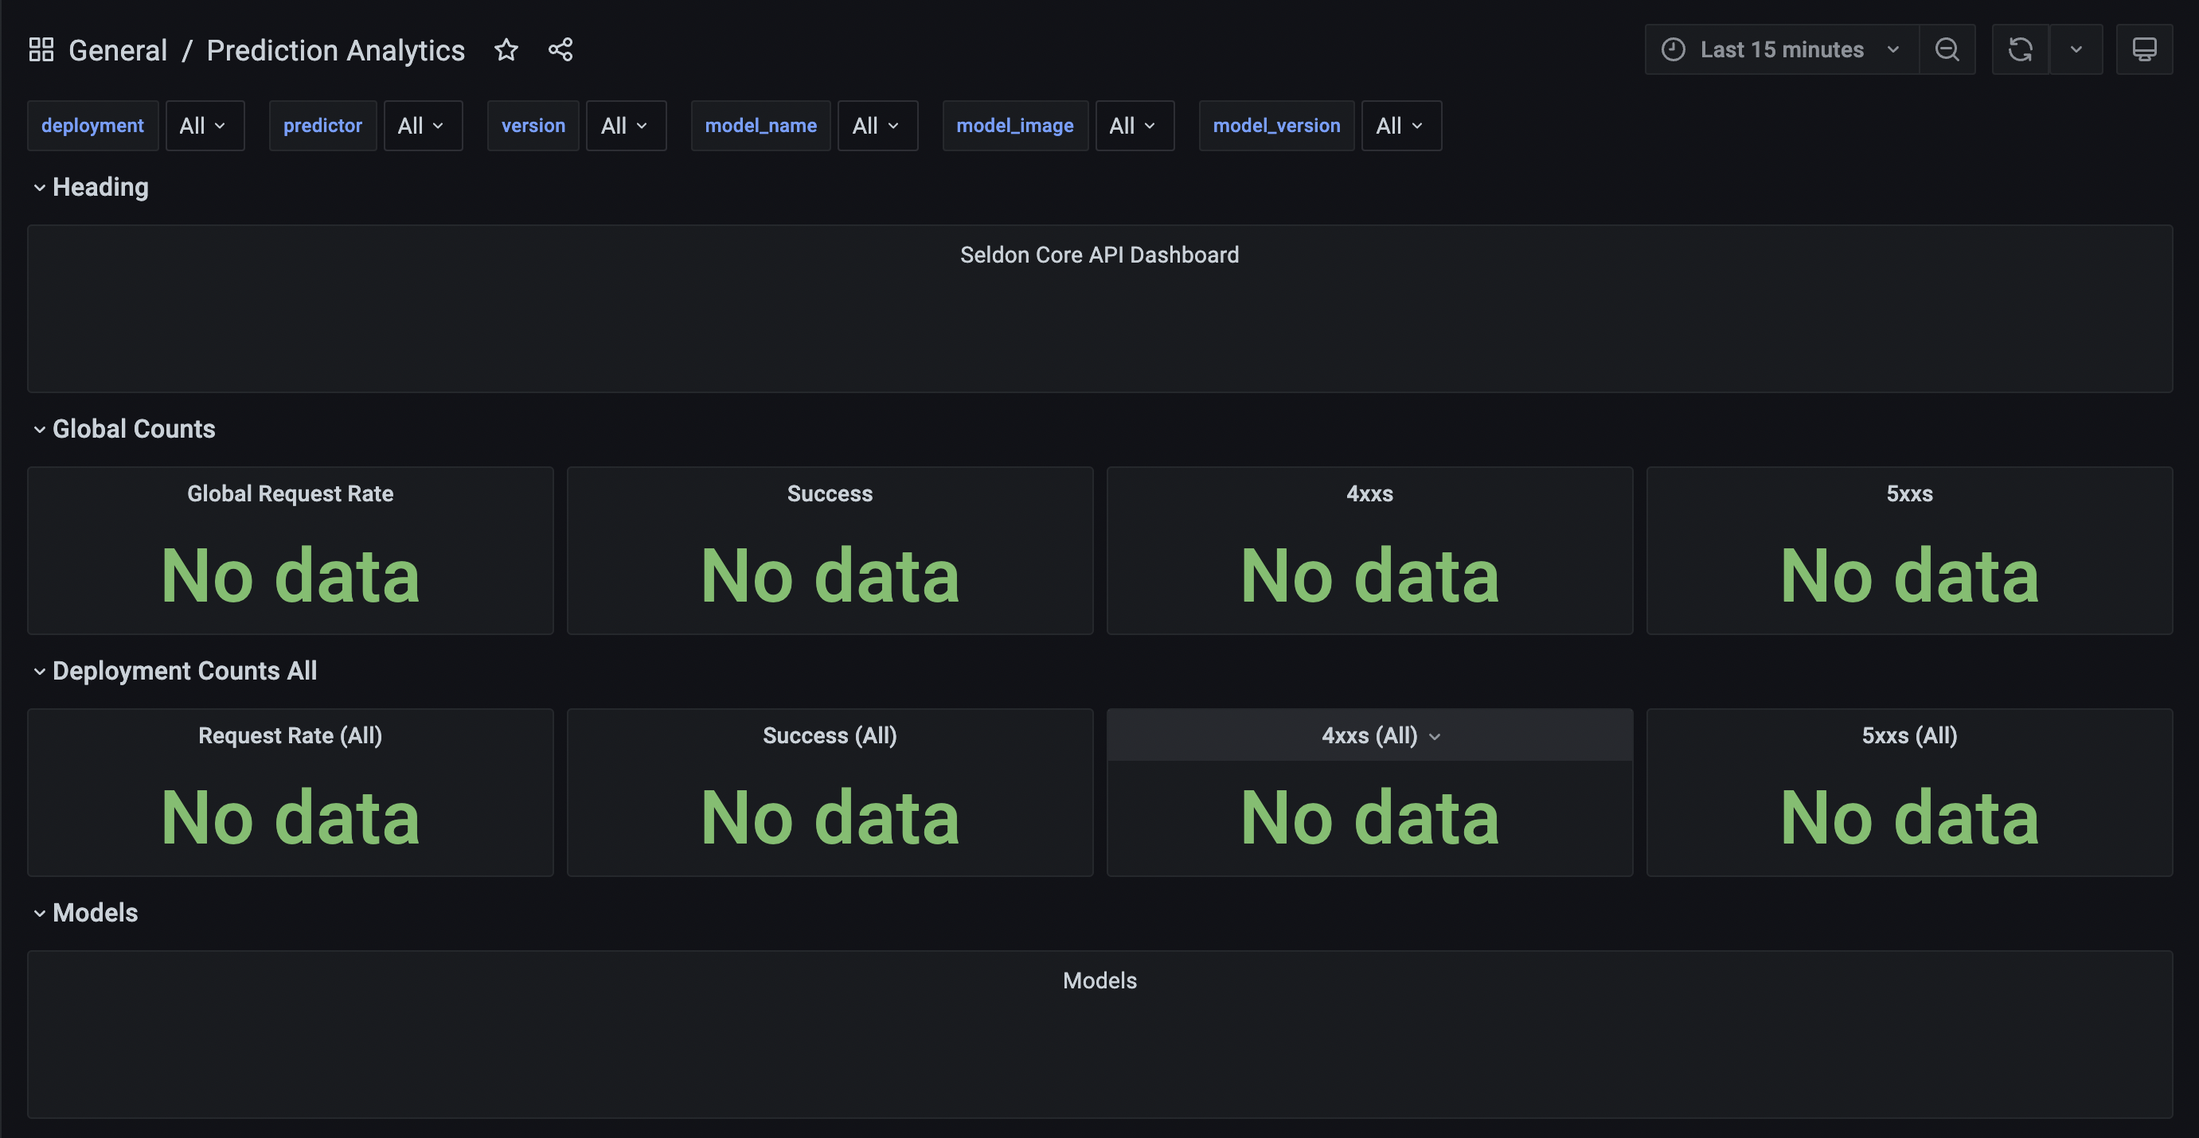Click the favorites star icon
This screenshot has height=1138, width=2199.
click(x=505, y=48)
